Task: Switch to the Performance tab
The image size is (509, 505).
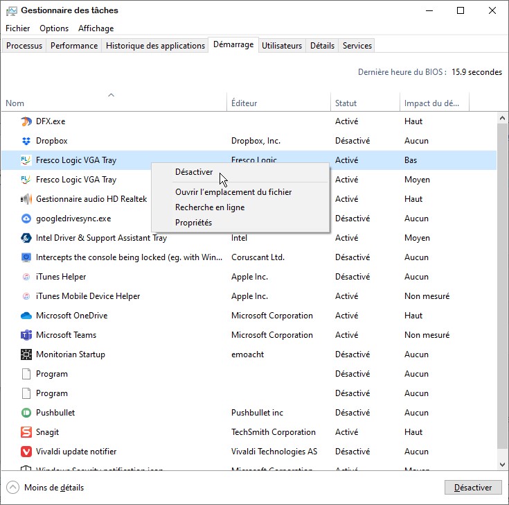Action: [74, 46]
